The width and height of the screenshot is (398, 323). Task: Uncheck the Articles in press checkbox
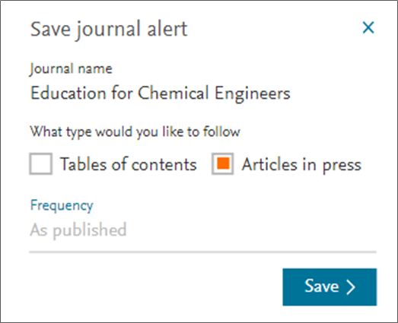click(x=223, y=164)
